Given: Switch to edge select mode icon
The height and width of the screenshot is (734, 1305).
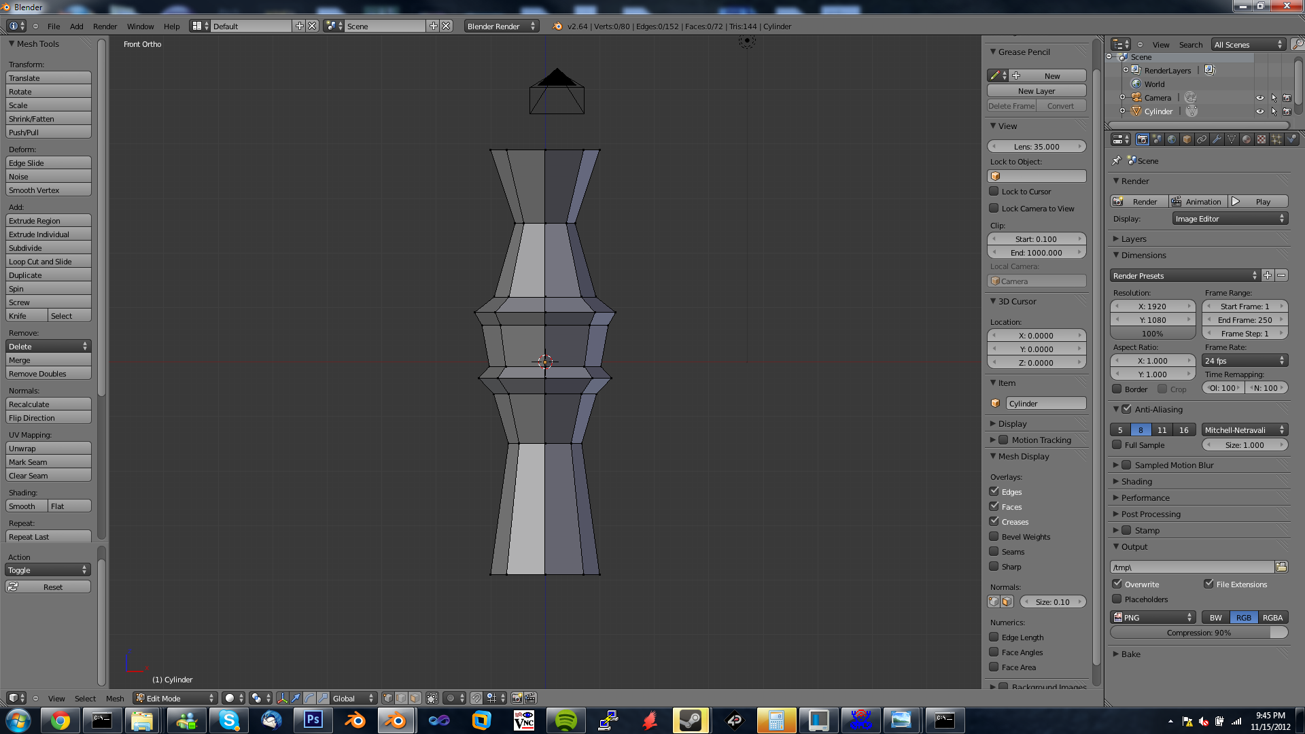Looking at the screenshot, I should point(401,698).
